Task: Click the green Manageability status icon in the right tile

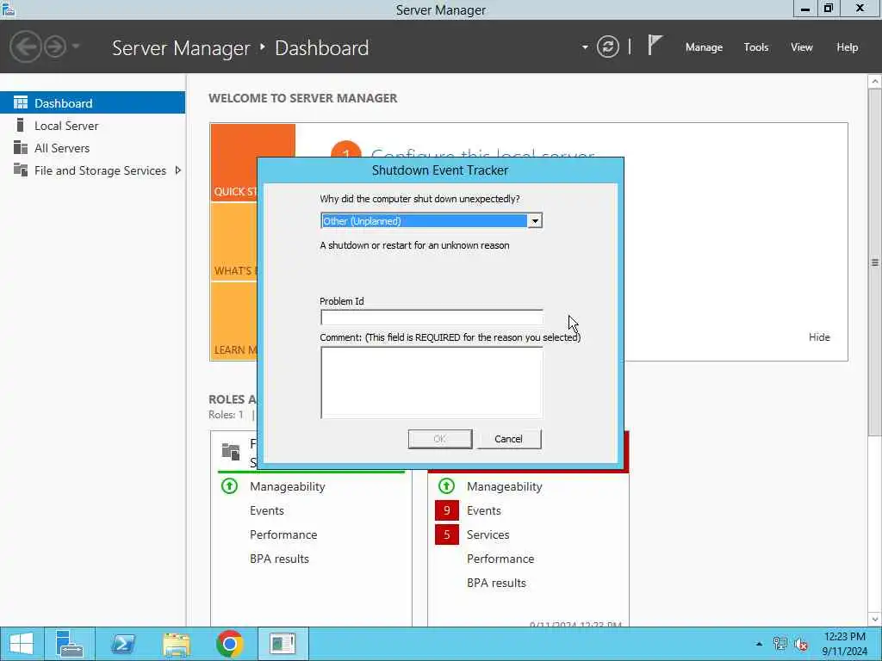Action: pos(447,485)
